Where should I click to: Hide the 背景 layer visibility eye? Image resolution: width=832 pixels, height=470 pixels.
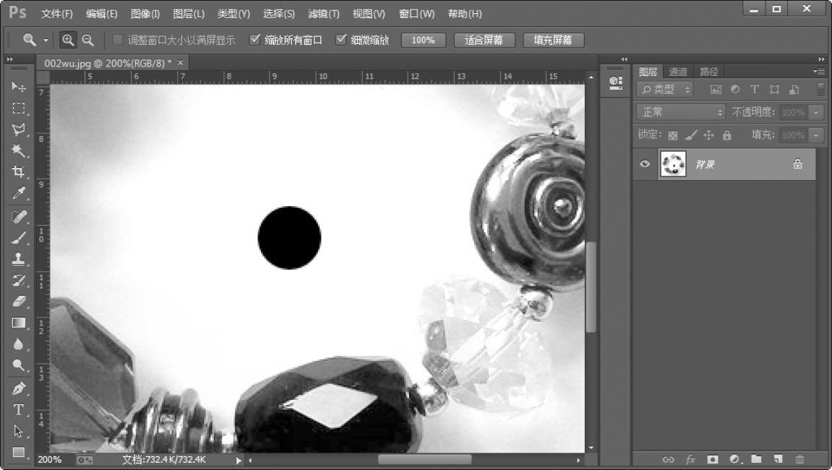(x=645, y=164)
